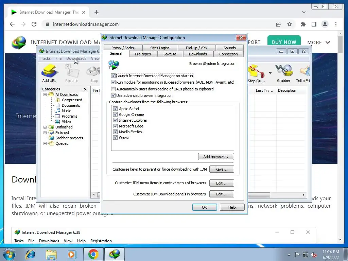Image resolution: width=348 pixels, height=261 pixels.
Task: Open Chrome extensions puzzle icon
Action: [303, 24]
